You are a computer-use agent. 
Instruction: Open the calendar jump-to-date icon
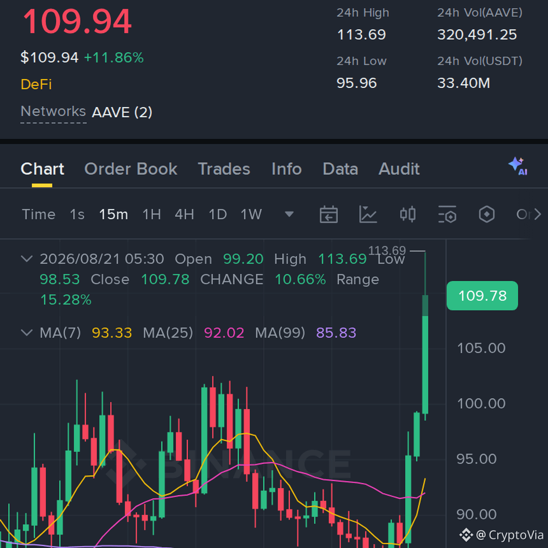(328, 214)
